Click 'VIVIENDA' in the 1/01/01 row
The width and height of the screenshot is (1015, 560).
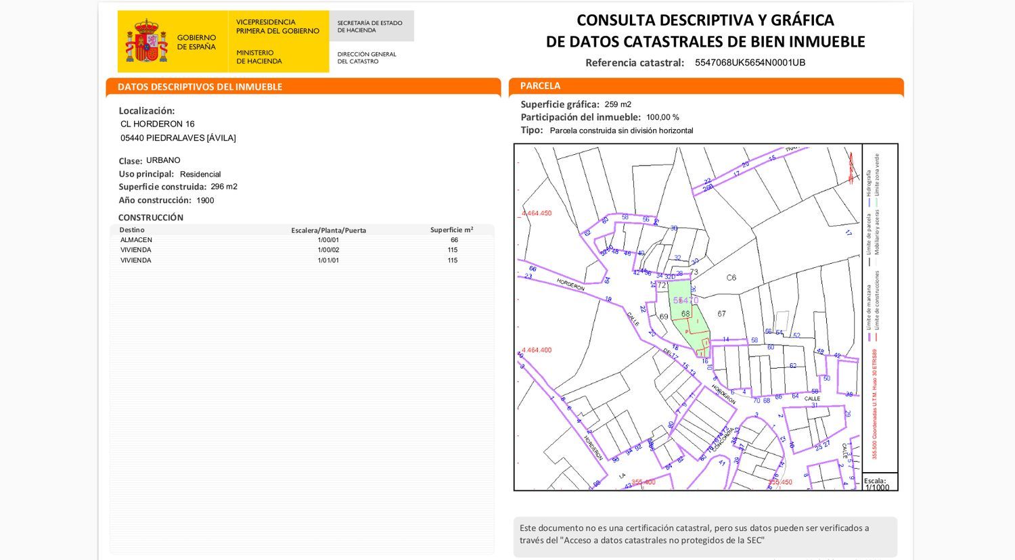[136, 260]
